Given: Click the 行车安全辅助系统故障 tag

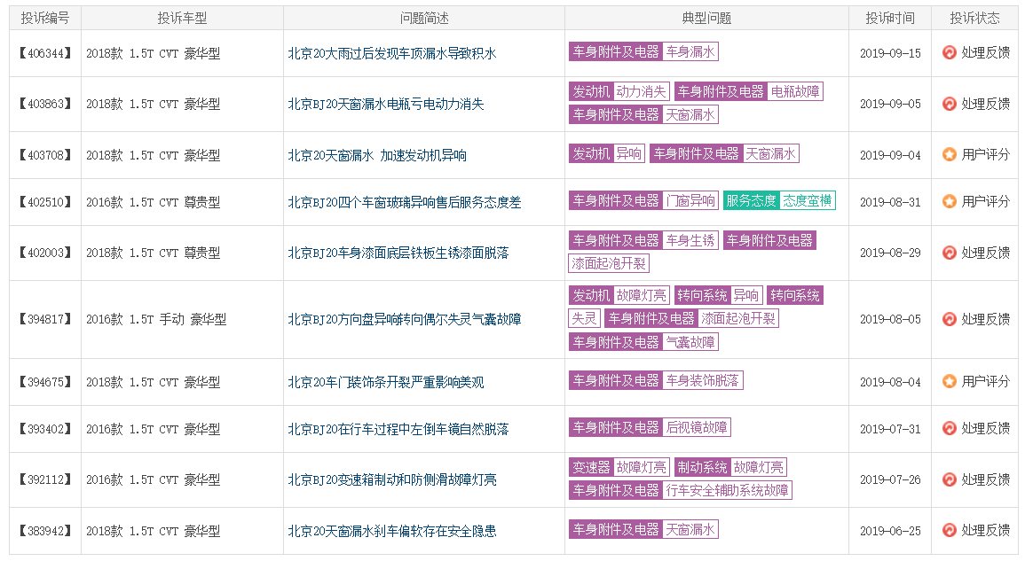Looking at the screenshot, I should tap(727, 490).
